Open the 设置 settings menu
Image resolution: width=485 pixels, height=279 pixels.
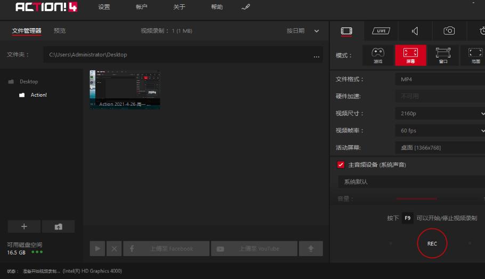click(104, 7)
